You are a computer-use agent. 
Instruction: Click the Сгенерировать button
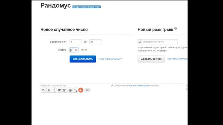[x=83, y=59]
